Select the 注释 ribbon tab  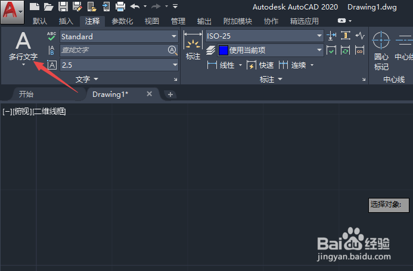point(92,21)
